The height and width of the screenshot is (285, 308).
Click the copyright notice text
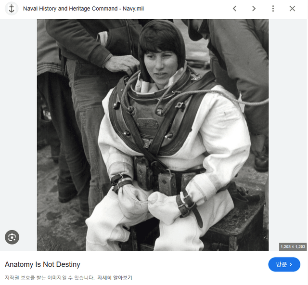tap(50, 278)
